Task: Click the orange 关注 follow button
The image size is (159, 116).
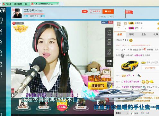Action: (108, 12)
